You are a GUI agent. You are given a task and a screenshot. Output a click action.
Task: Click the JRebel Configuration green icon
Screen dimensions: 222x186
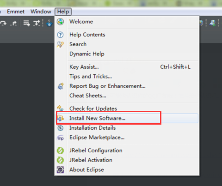[x=60, y=150]
